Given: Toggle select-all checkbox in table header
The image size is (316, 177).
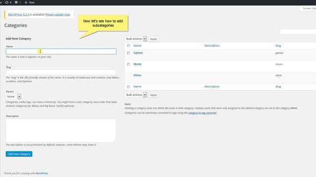Looking at the screenshot, I should [128, 46].
